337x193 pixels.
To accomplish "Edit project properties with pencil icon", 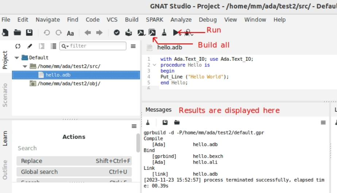I will 30,46.
